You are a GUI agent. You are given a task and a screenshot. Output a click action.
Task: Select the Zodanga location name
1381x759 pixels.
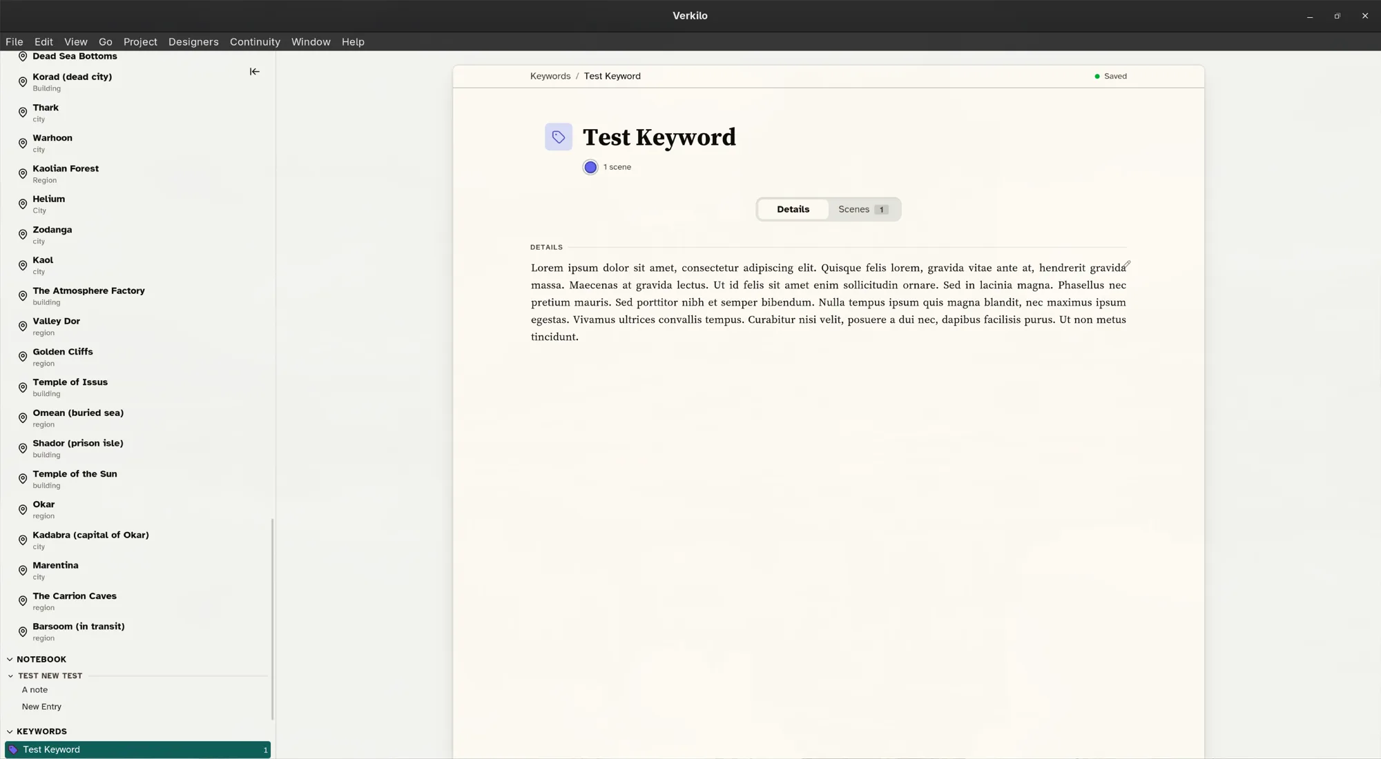pyautogui.click(x=52, y=230)
